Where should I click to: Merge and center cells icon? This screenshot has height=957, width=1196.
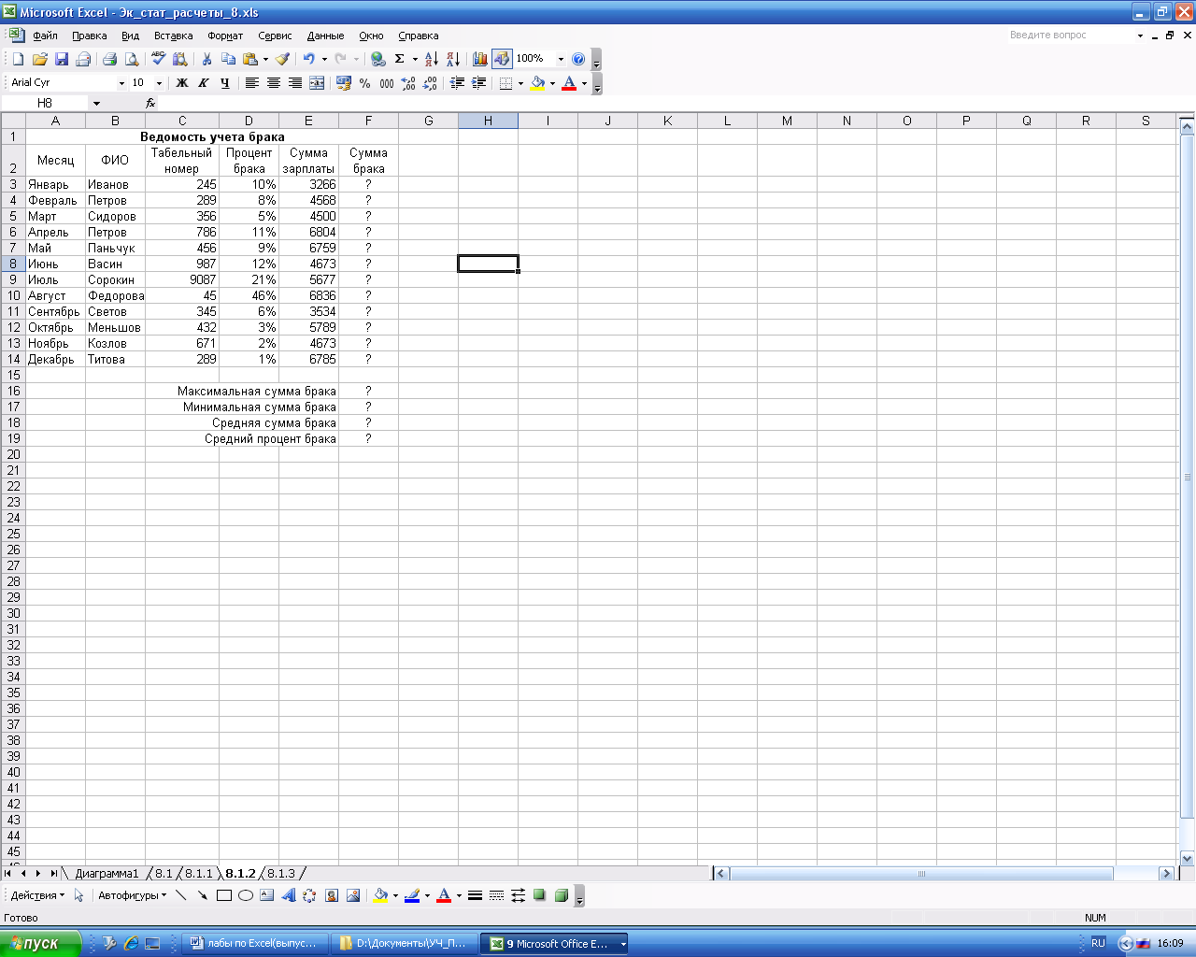pyautogui.click(x=317, y=83)
